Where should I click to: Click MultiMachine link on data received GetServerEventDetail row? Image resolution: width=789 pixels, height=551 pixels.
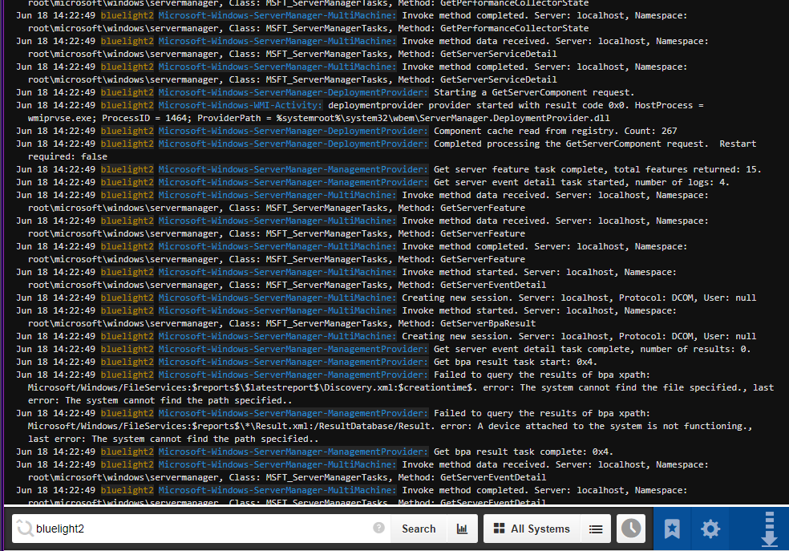click(x=277, y=464)
